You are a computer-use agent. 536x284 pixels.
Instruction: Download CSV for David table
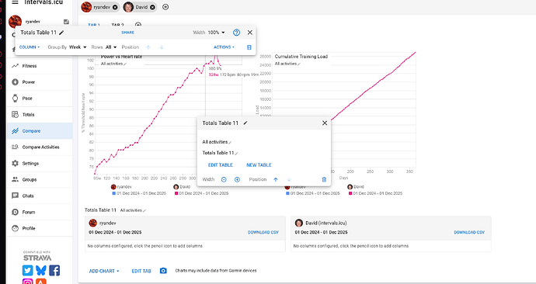pyautogui.click(x=469, y=232)
